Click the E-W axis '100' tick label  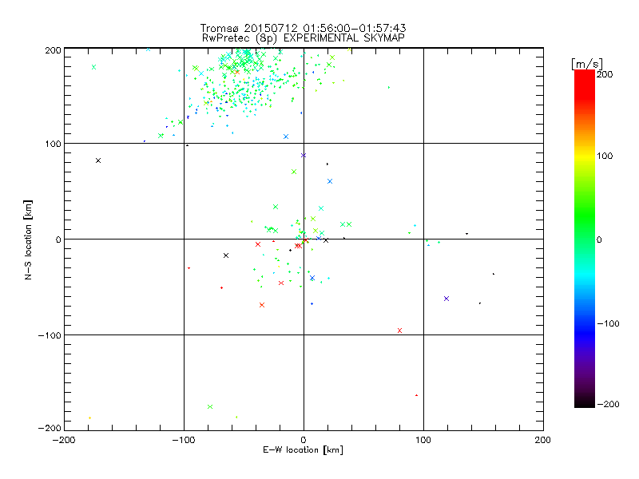[x=423, y=440]
